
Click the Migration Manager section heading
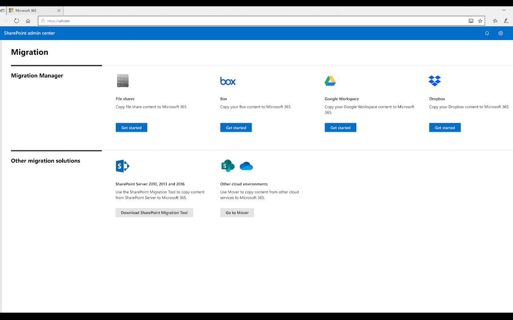37,76
